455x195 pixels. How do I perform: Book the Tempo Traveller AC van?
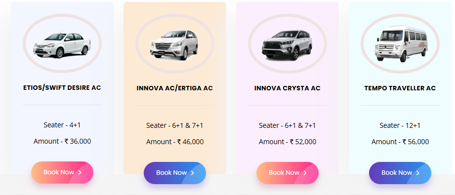pos(400,173)
